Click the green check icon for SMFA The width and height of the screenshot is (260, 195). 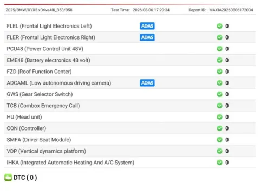(x=219, y=140)
